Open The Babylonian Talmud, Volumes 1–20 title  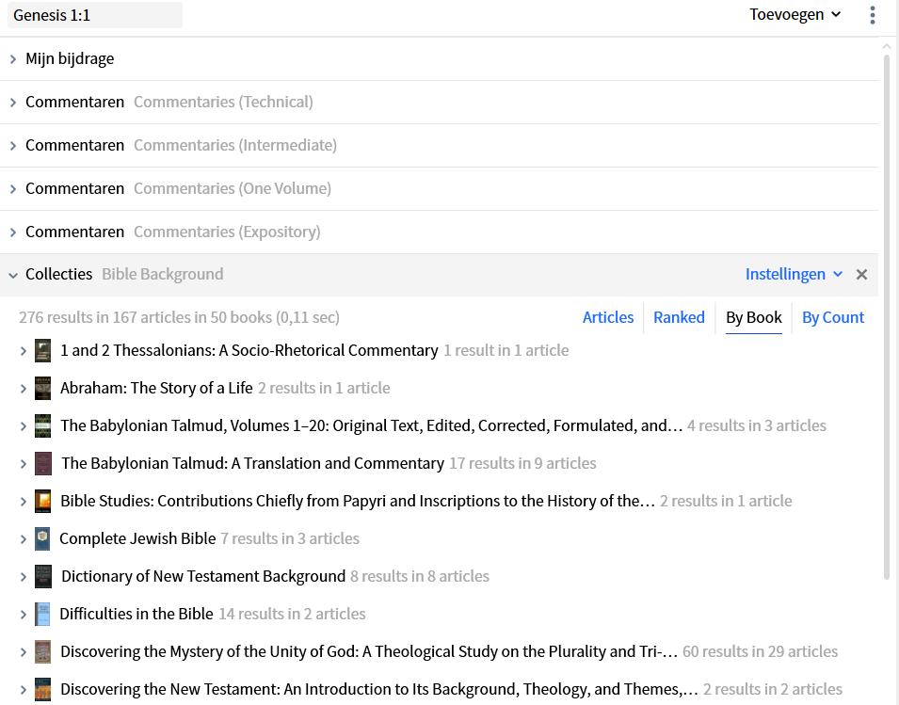[x=372, y=425]
